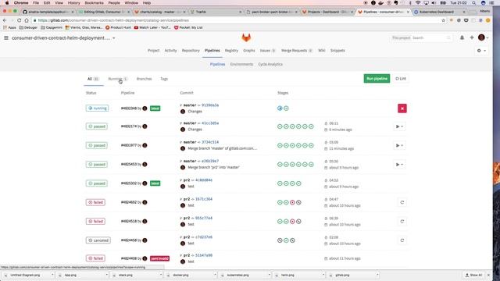The height and width of the screenshot is (281, 500).
Task: Open last stage icon of pipeline #4832174
Action: click(x=311, y=126)
